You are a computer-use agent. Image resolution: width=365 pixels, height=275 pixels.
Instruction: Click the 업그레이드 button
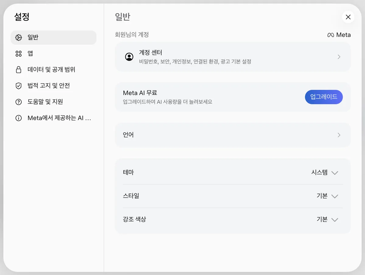[x=324, y=97]
